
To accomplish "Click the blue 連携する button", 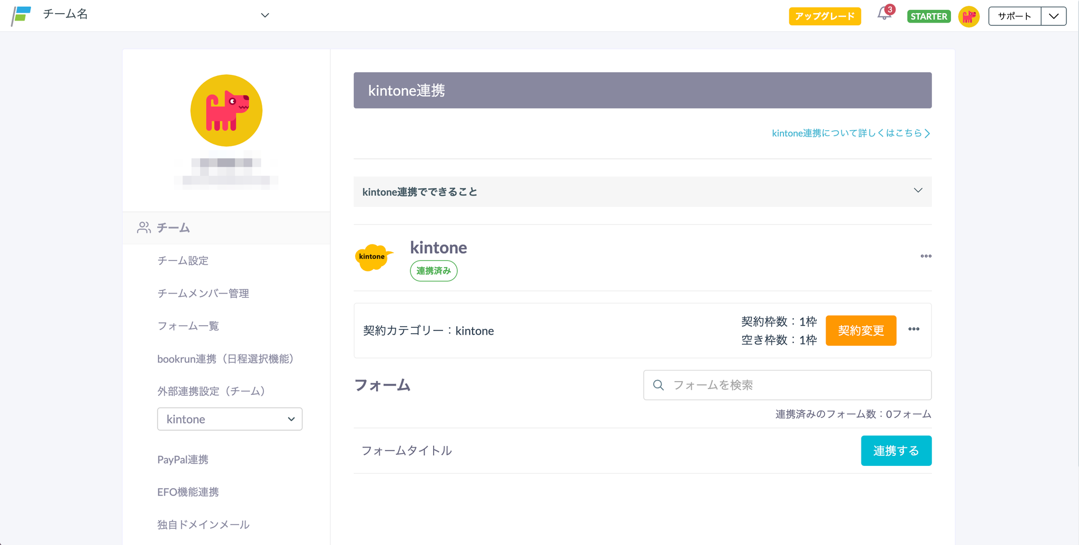I will [896, 451].
